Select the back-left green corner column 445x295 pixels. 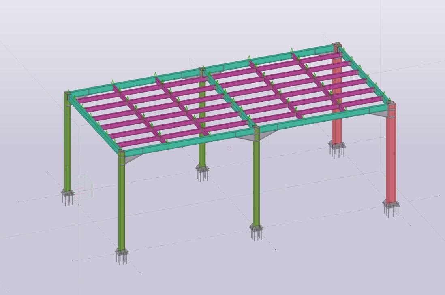coord(68,141)
